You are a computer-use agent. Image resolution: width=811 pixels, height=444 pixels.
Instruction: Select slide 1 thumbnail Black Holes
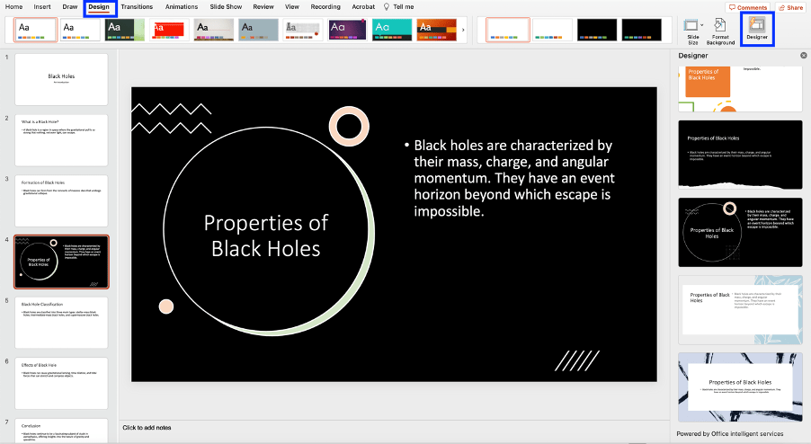(x=61, y=80)
